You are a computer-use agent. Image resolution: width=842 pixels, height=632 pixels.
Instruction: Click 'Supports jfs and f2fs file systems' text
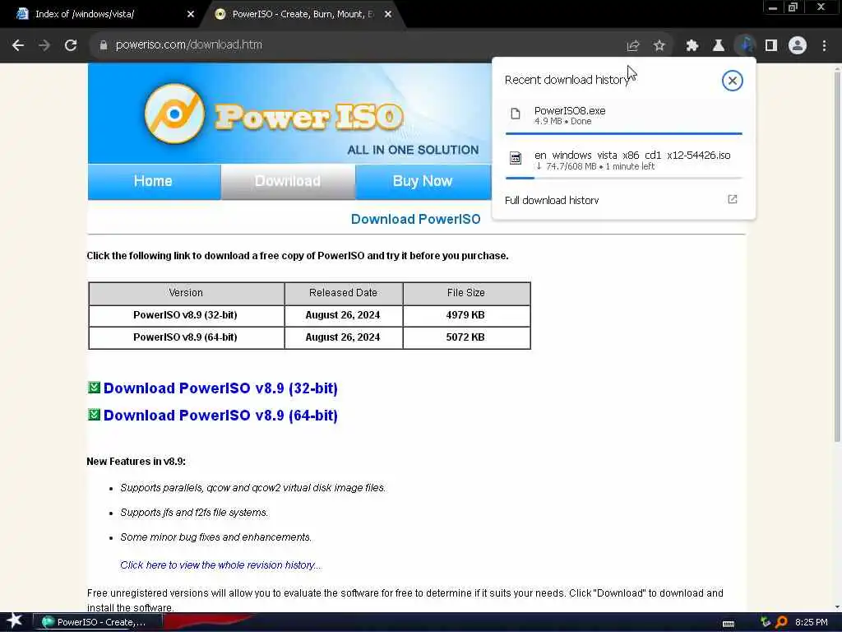click(x=194, y=512)
